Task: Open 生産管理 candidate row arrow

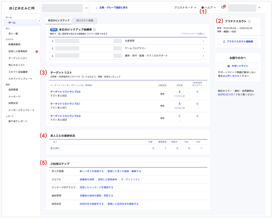Action: tap(203, 41)
